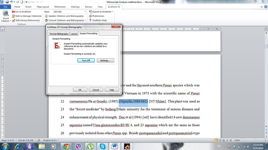Click Edit Library Reference(s)
Image resolution: width=268 pixels, height=150 pixels.
27,20
